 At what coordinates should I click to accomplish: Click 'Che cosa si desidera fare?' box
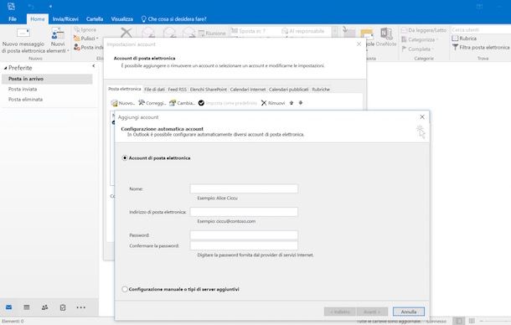click(173, 19)
